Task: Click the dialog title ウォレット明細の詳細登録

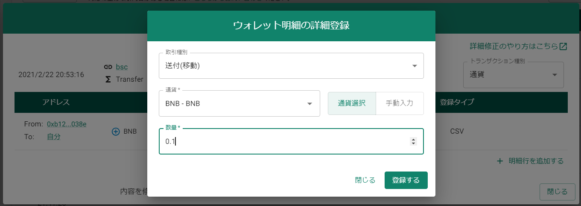Action: tap(291, 26)
